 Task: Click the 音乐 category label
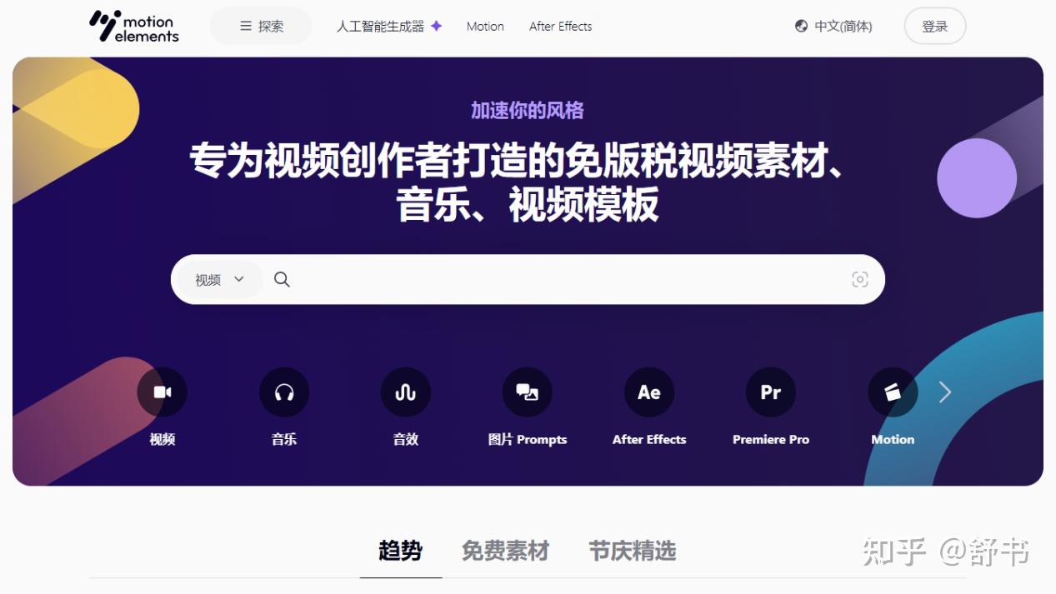pyautogui.click(x=284, y=440)
